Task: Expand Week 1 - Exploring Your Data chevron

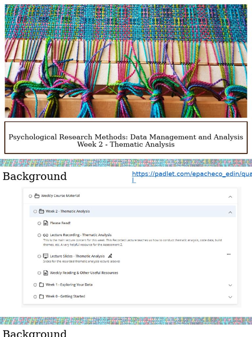Action: pos(230,285)
